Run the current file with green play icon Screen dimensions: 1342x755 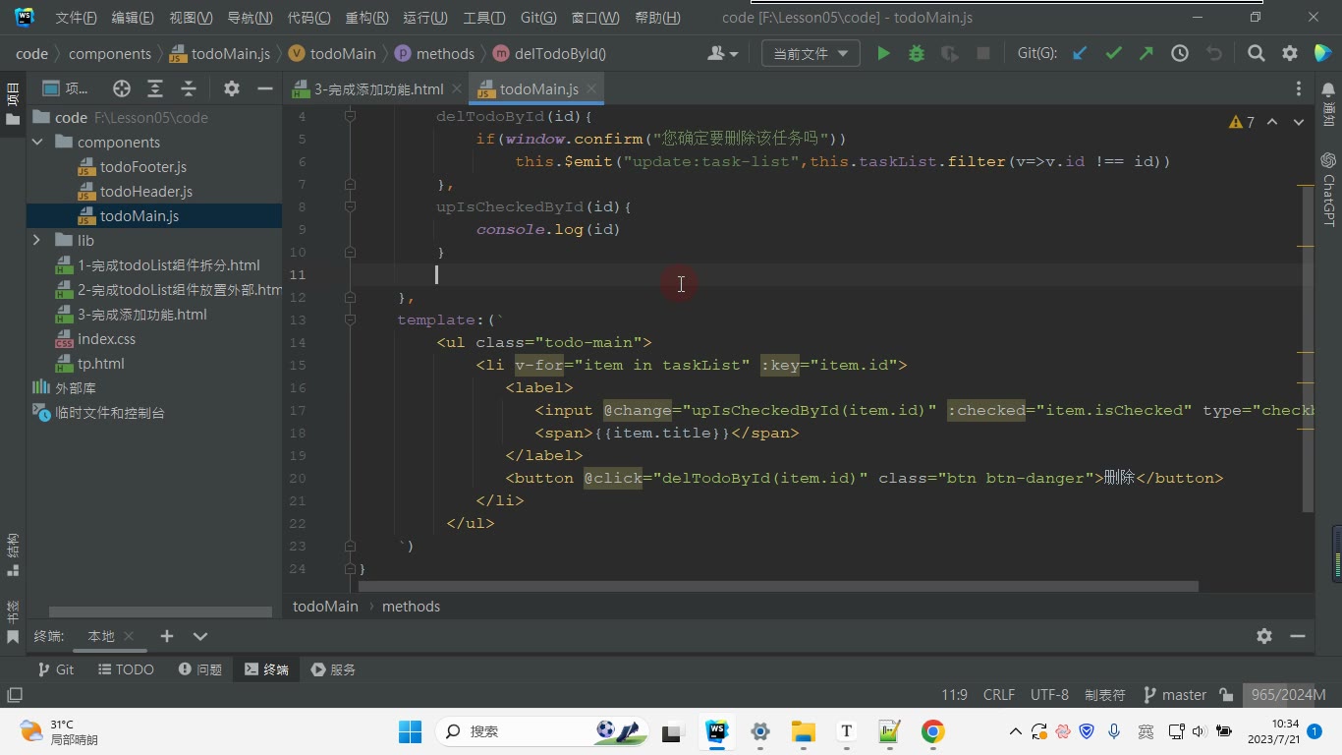tap(883, 54)
